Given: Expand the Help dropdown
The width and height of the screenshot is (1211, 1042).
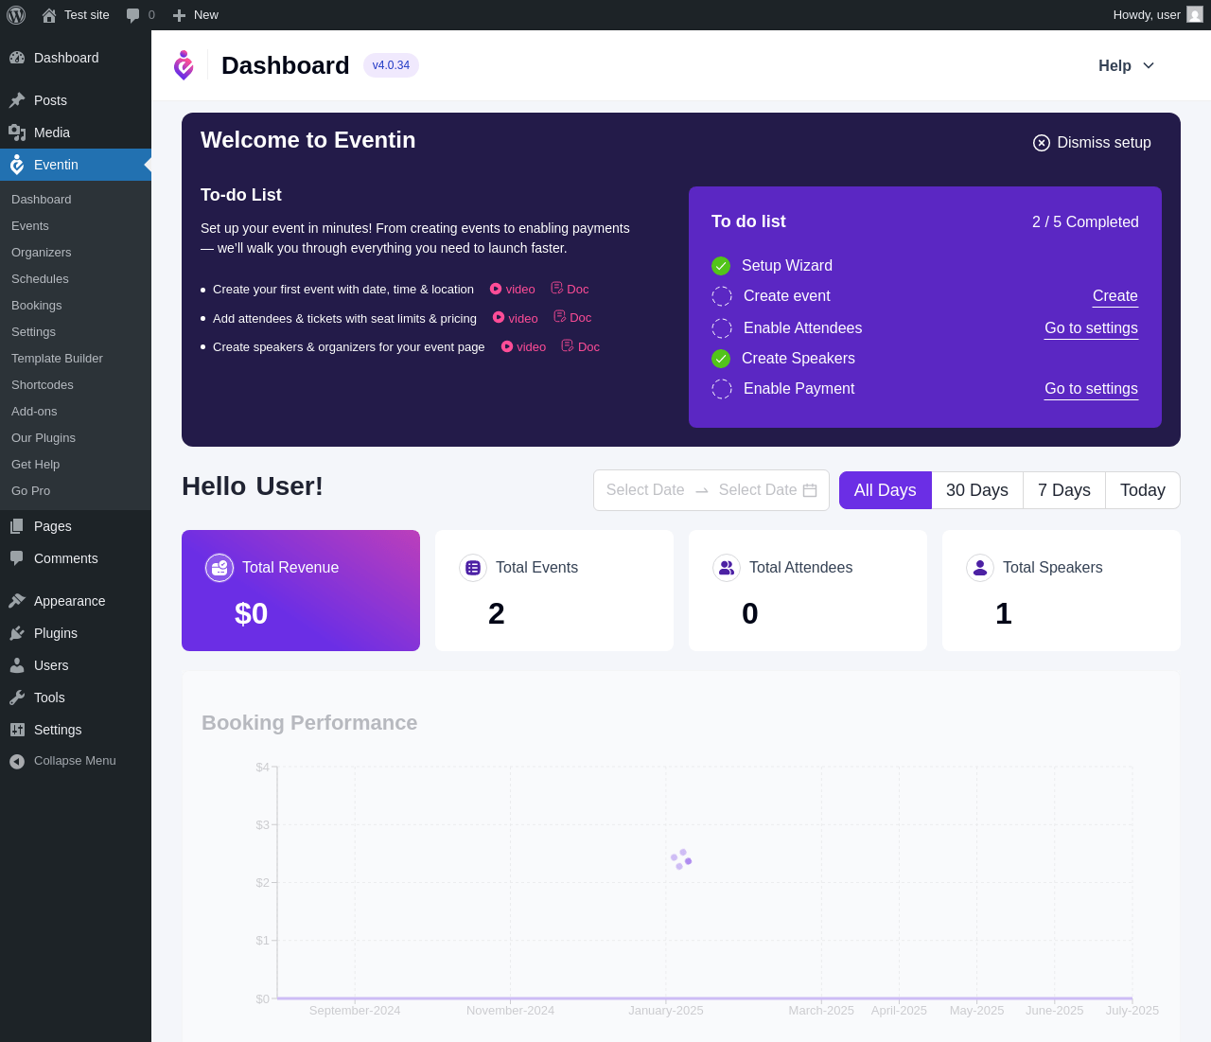Looking at the screenshot, I should 1127,65.
